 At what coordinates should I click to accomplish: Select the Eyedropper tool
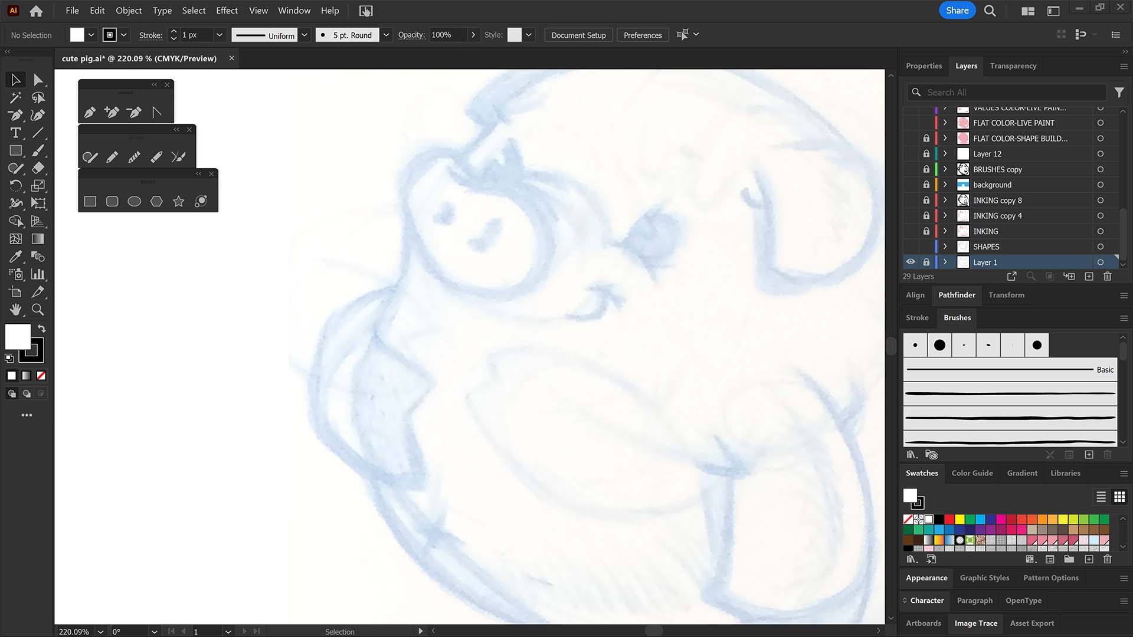(16, 257)
